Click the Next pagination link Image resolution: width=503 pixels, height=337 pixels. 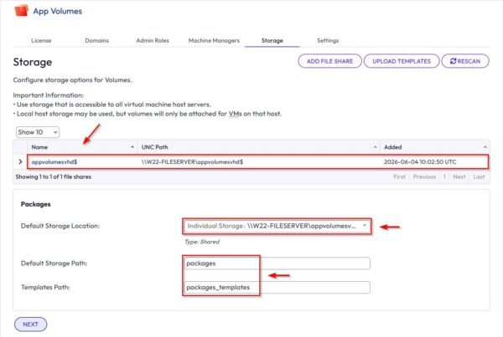459,176
